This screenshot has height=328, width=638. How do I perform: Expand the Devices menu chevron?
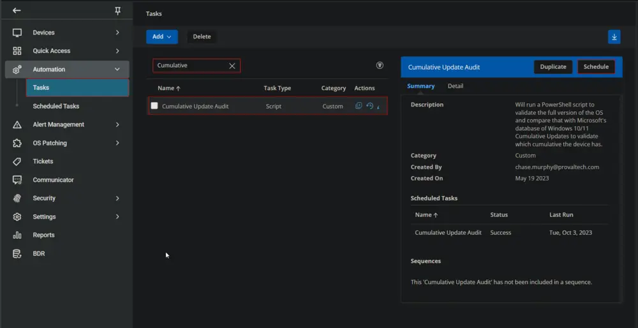point(117,32)
